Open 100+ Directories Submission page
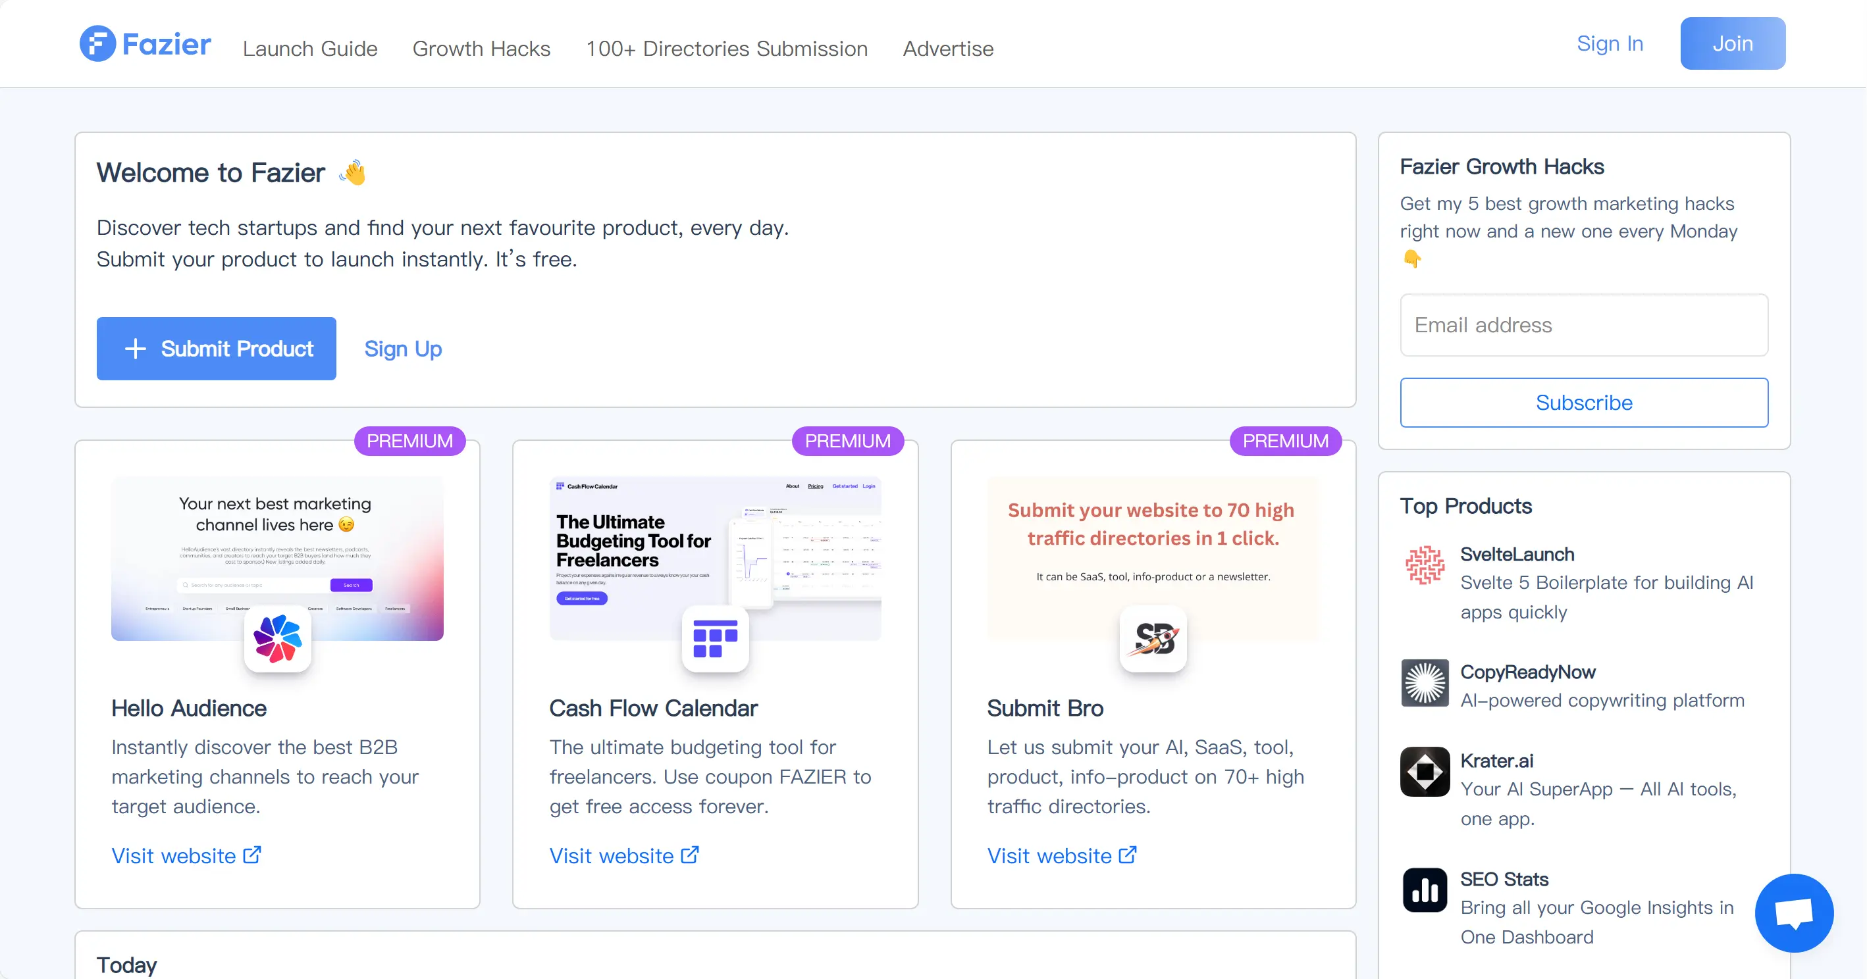1867x979 pixels. (726, 49)
